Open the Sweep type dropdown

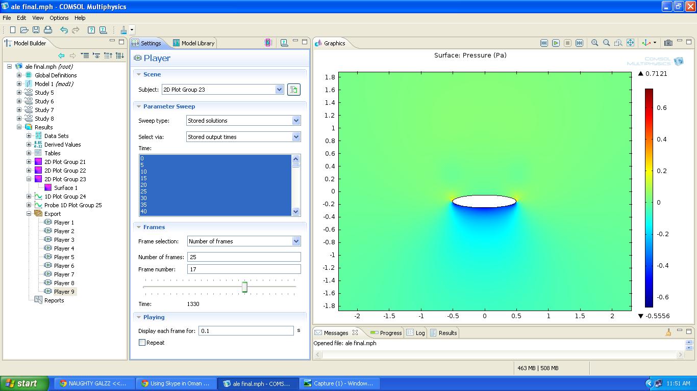pos(296,121)
